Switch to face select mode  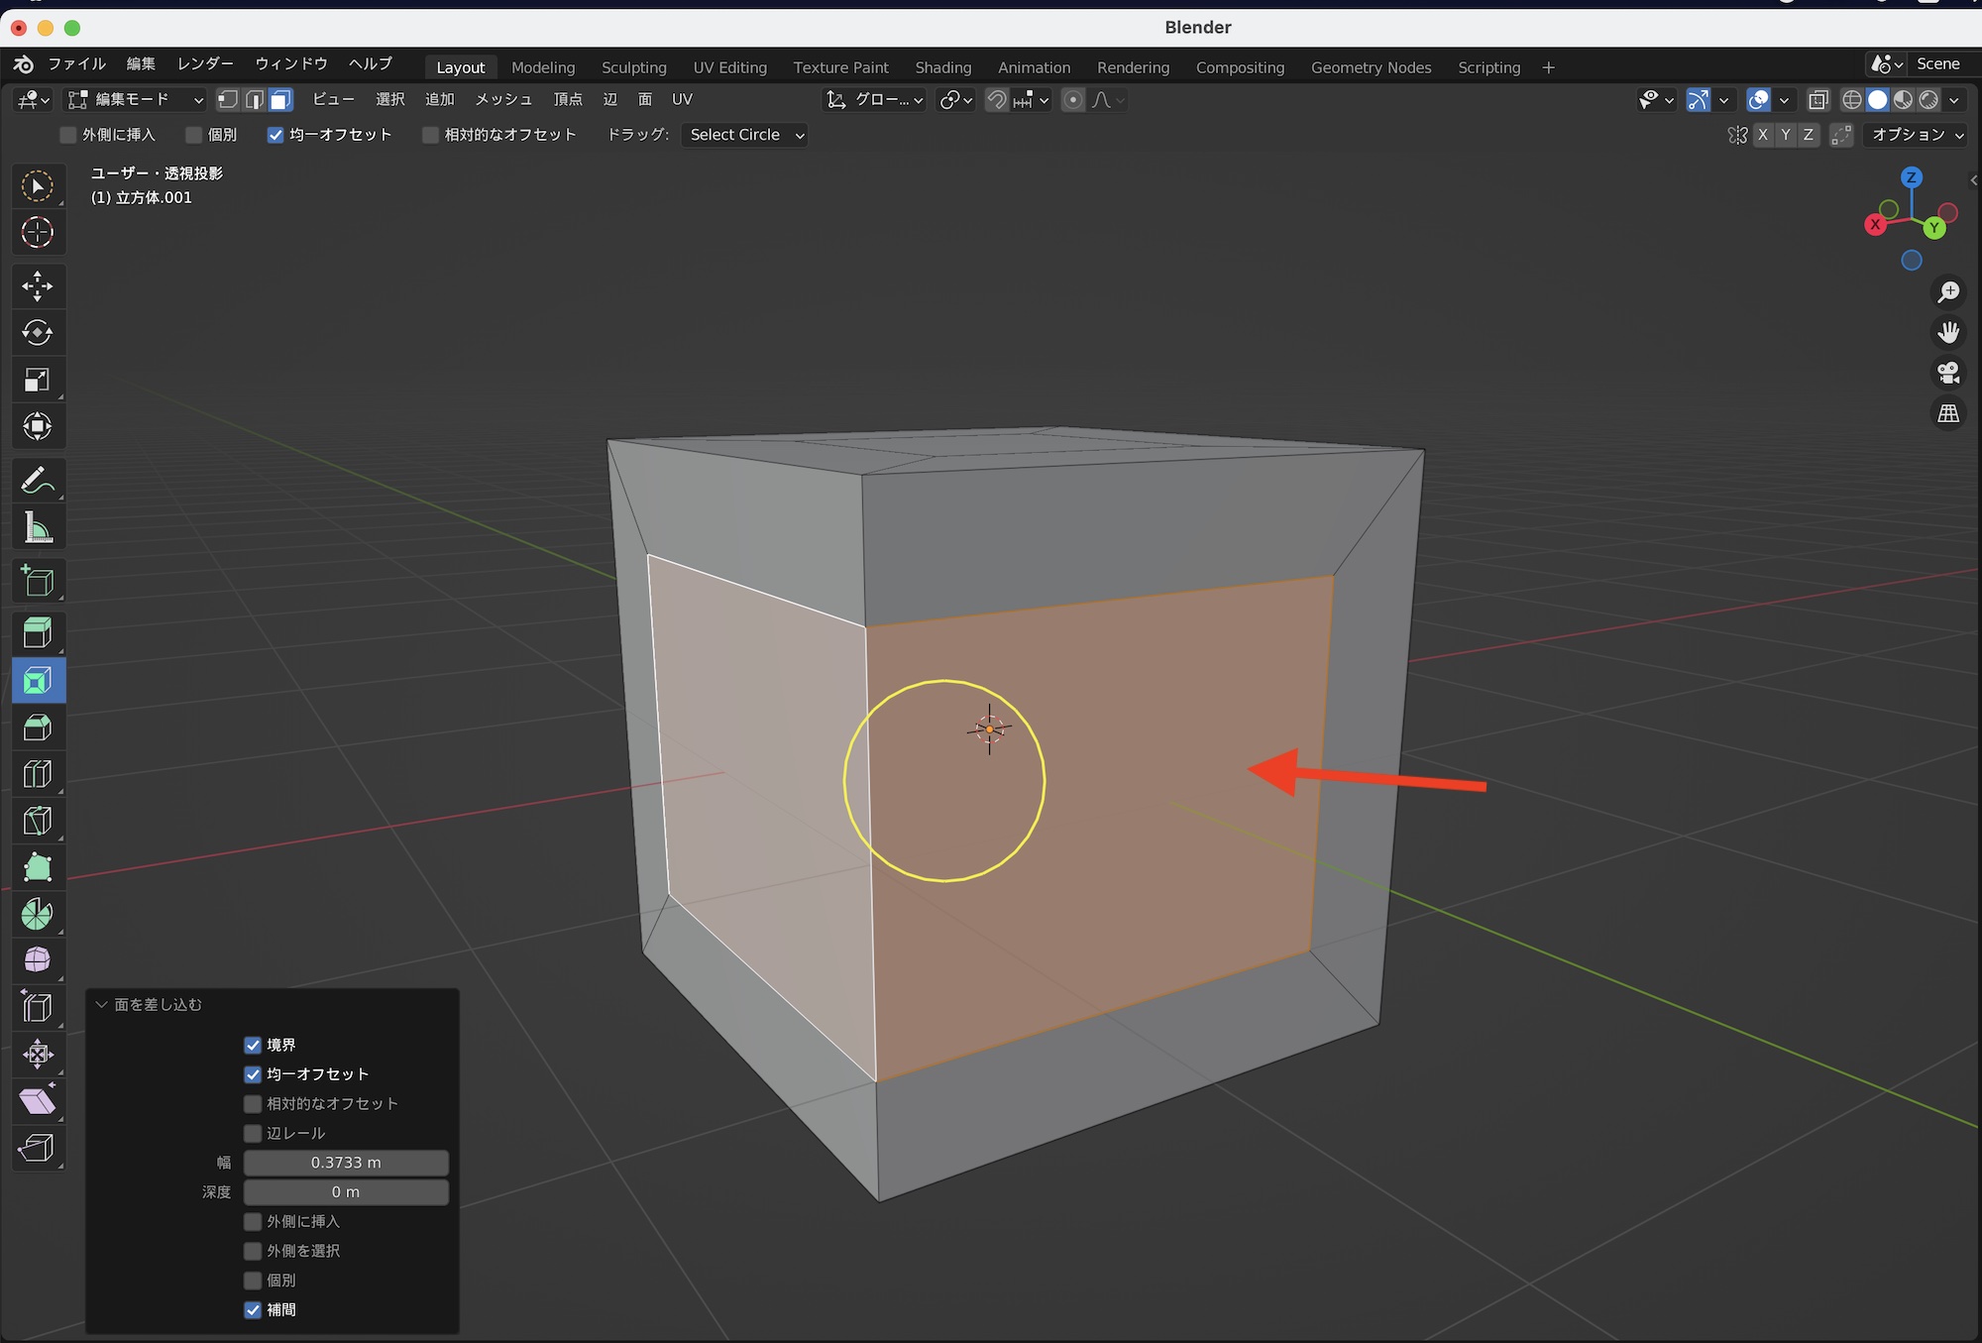(281, 99)
